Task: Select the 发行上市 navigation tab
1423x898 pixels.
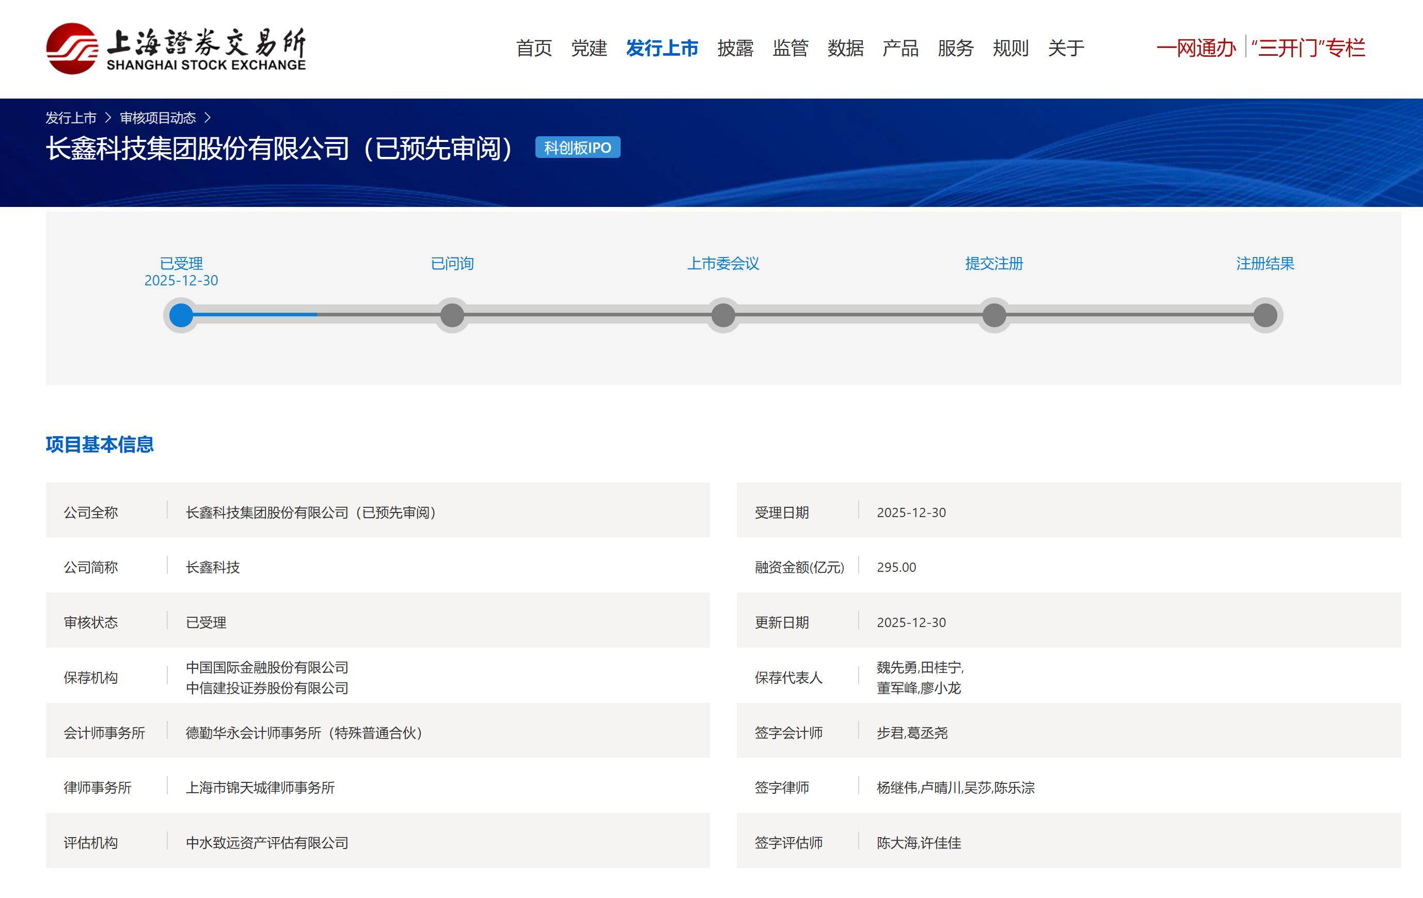Action: (662, 48)
